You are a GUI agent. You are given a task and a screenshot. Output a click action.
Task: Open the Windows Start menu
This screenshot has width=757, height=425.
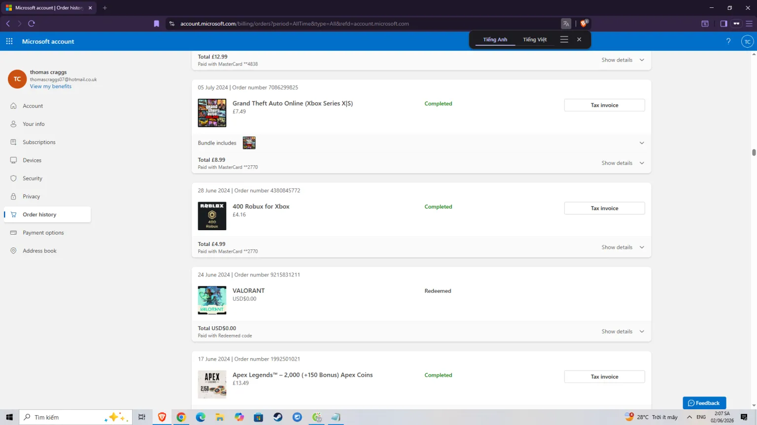tap(9, 417)
